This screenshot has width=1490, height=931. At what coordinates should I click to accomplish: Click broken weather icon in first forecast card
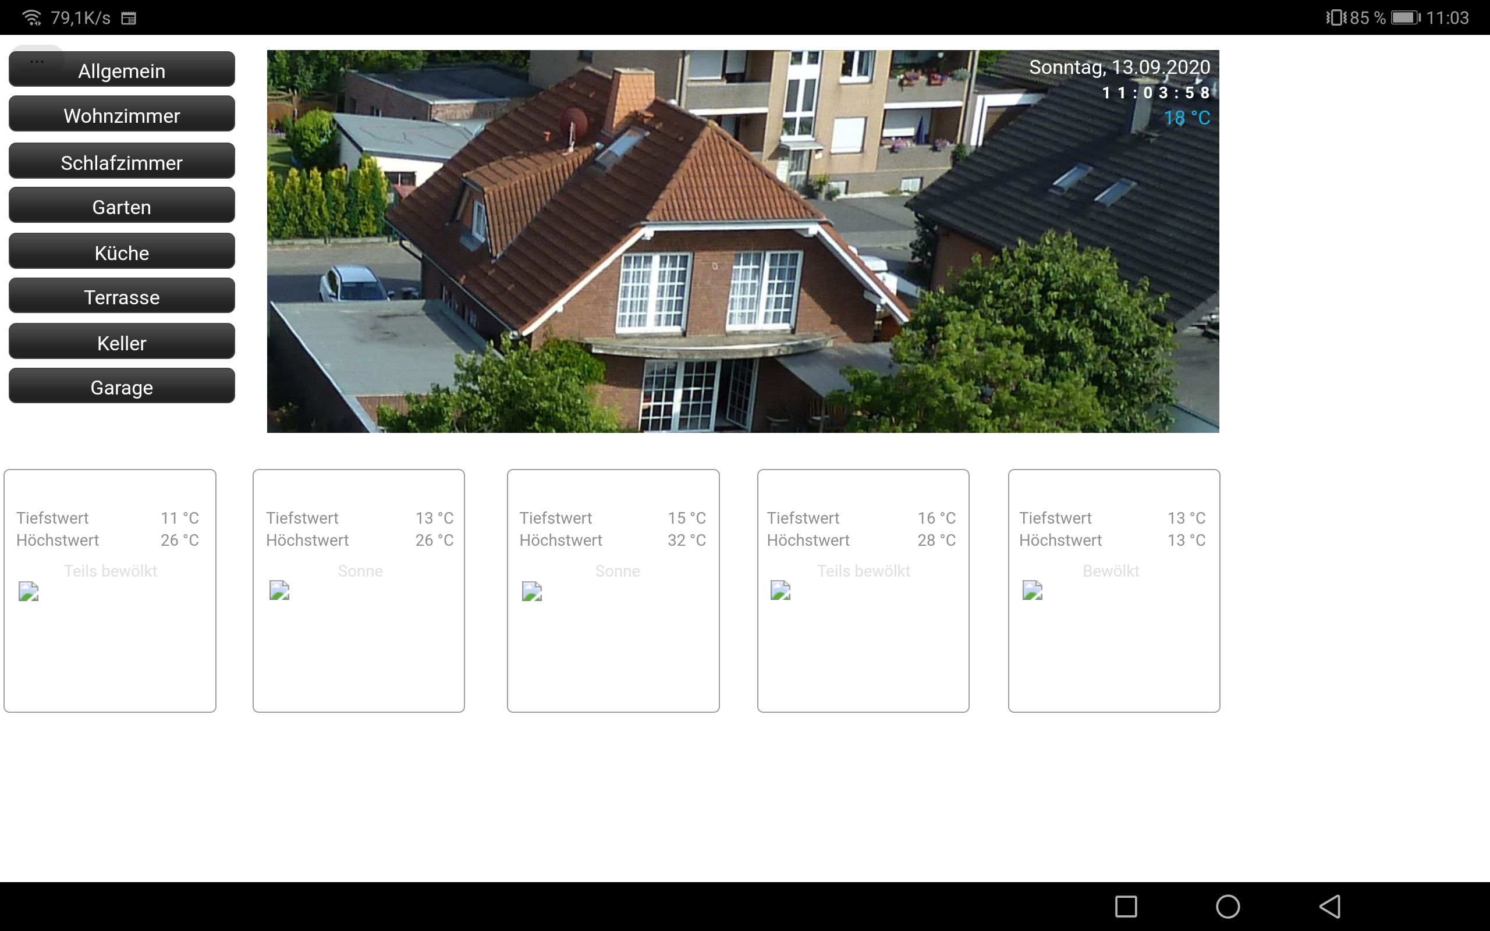pos(29,591)
